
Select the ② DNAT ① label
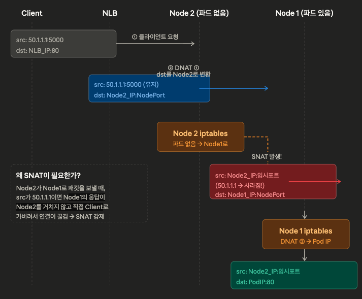[183, 68]
